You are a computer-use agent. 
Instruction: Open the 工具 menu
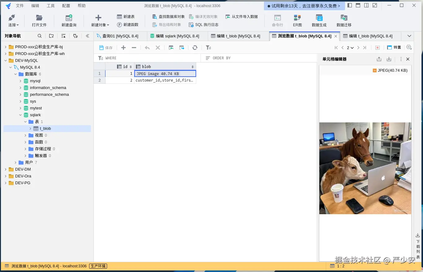coord(50,5)
